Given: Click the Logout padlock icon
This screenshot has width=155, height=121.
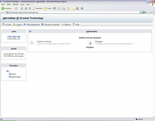Looking at the screenshot, I should point(14,24).
